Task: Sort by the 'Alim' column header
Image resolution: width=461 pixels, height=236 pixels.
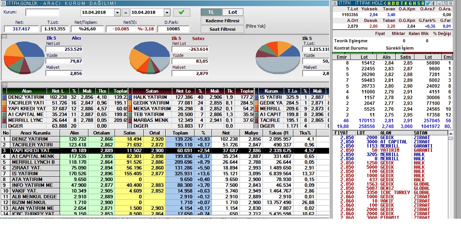Action: click(x=74, y=133)
